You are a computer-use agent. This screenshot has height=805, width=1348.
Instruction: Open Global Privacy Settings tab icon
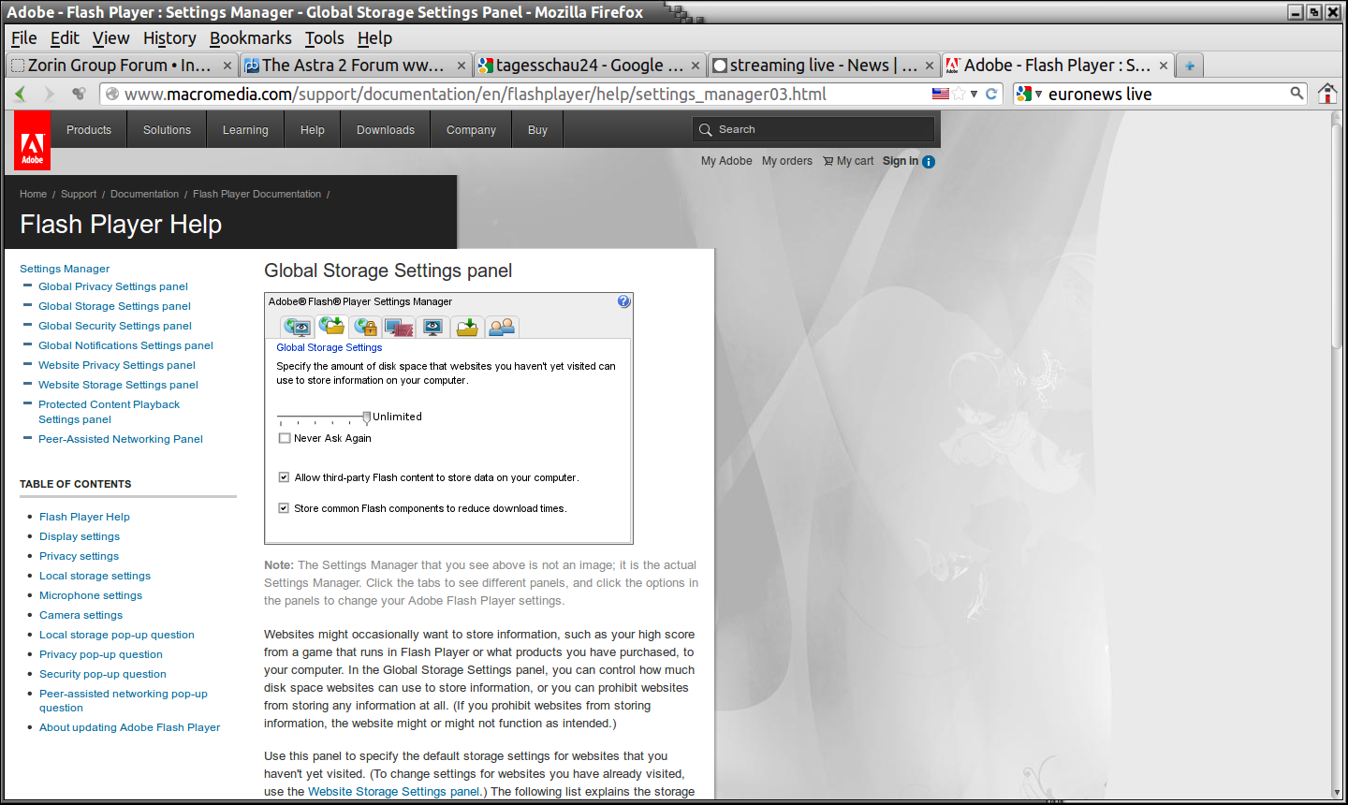(297, 327)
